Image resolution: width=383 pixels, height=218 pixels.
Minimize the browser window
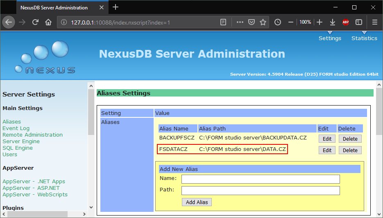point(335,7)
